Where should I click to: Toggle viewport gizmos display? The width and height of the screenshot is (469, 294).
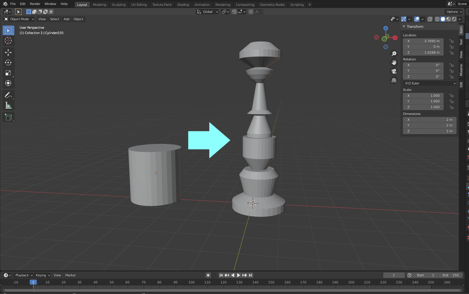[x=403, y=19]
